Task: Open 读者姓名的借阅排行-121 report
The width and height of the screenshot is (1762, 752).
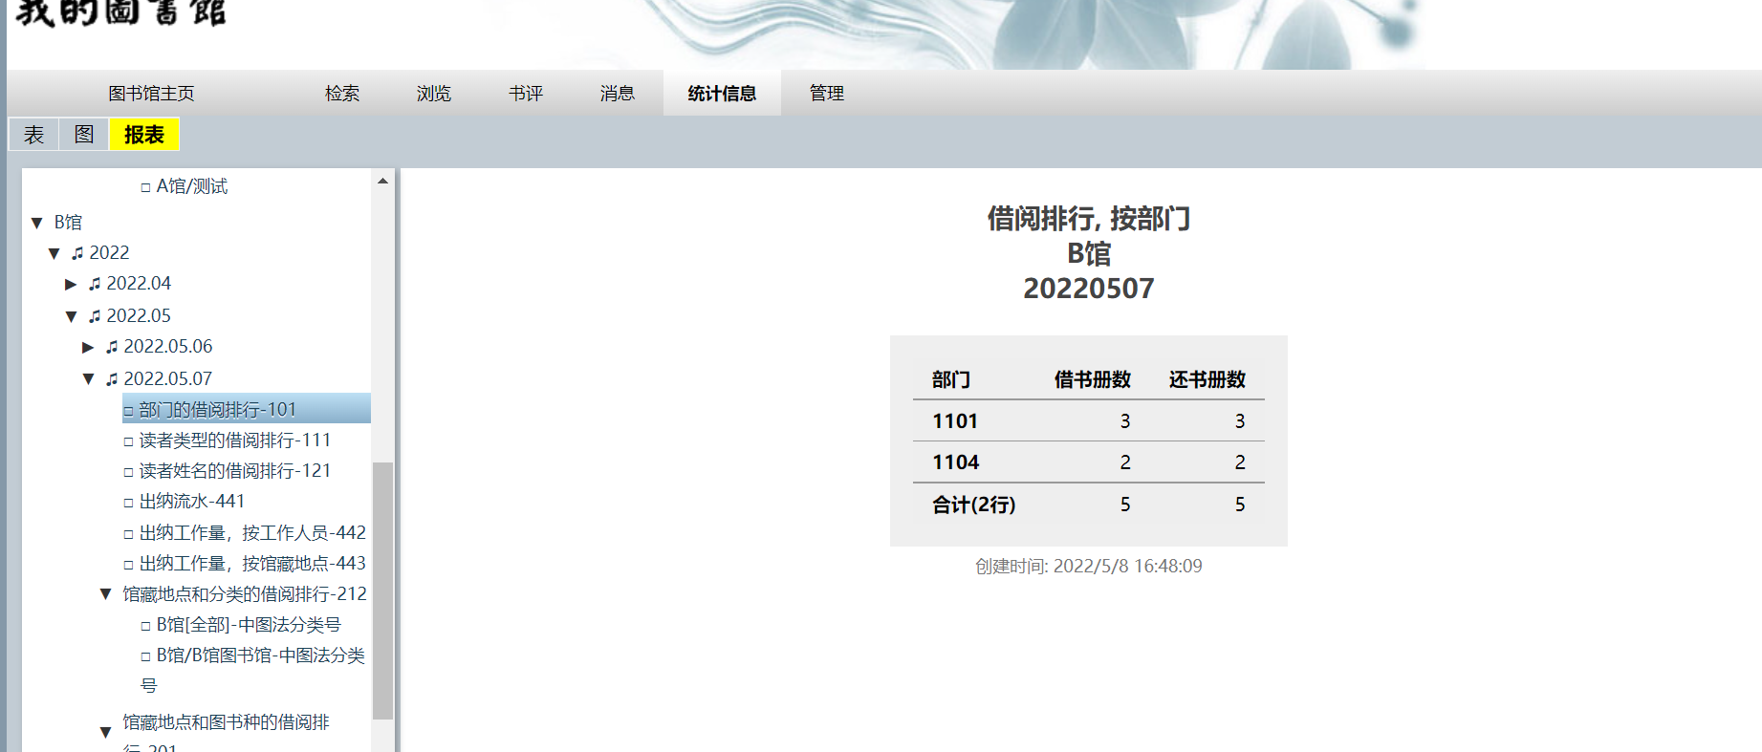Action: 235,471
